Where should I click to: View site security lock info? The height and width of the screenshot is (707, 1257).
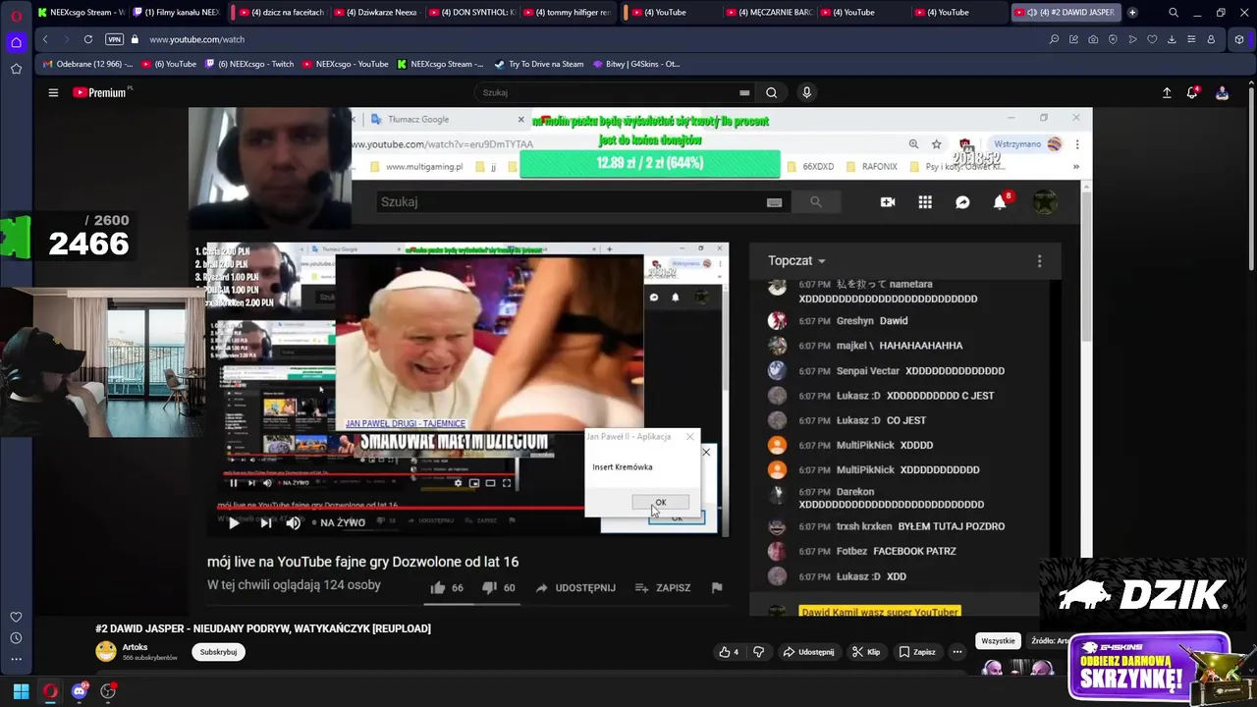(x=136, y=39)
